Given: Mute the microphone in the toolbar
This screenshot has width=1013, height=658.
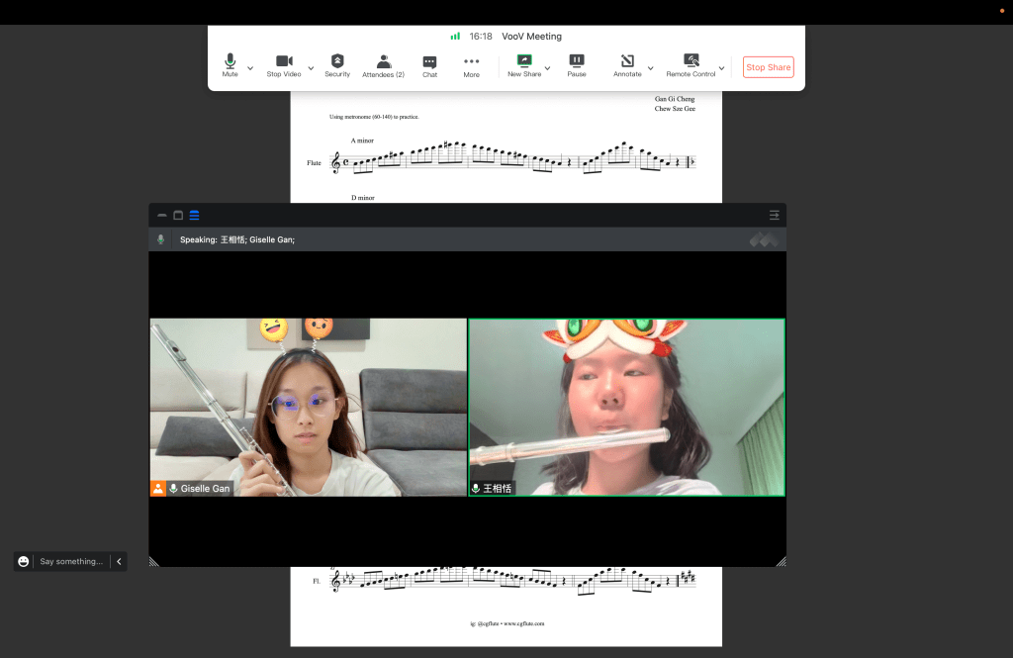Looking at the screenshot, I should [230, 65].
